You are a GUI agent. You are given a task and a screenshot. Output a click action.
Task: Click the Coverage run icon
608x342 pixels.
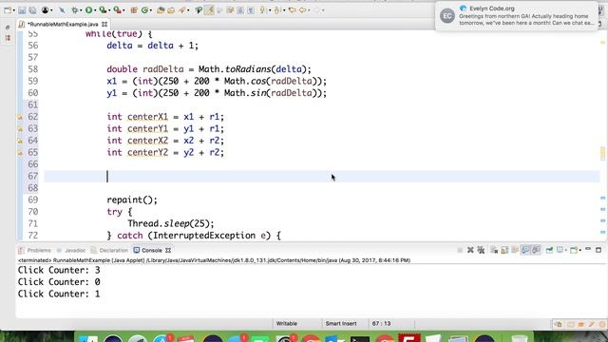point(103,10)
